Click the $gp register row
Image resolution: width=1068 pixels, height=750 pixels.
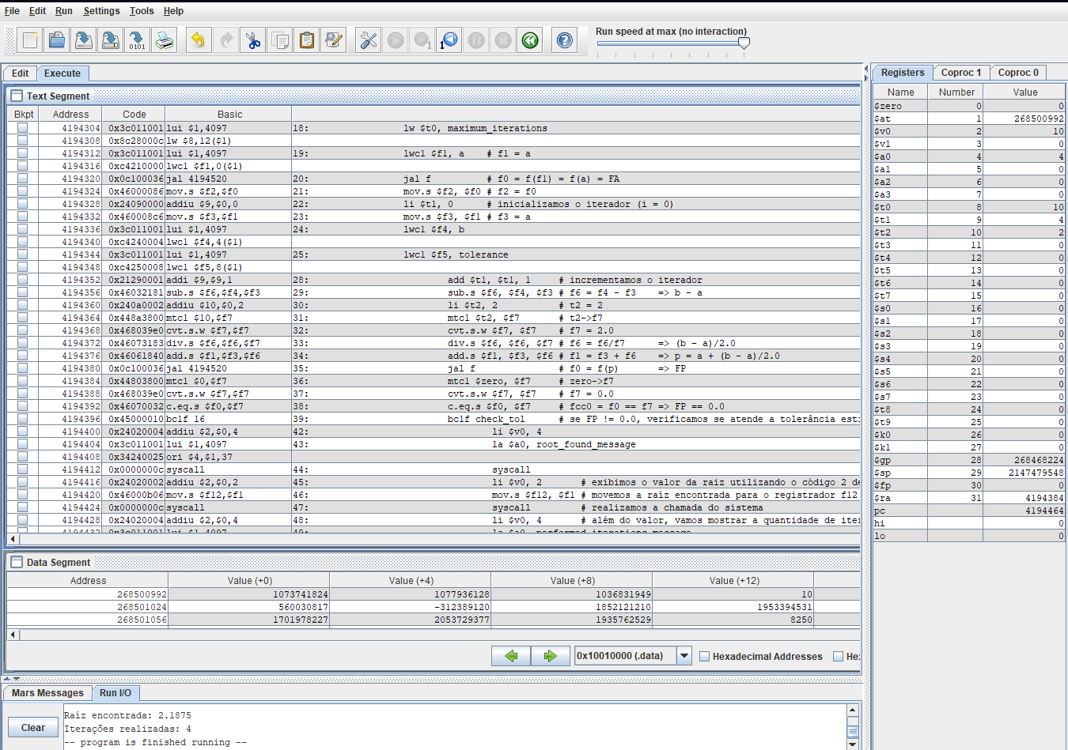coord(969,460)
